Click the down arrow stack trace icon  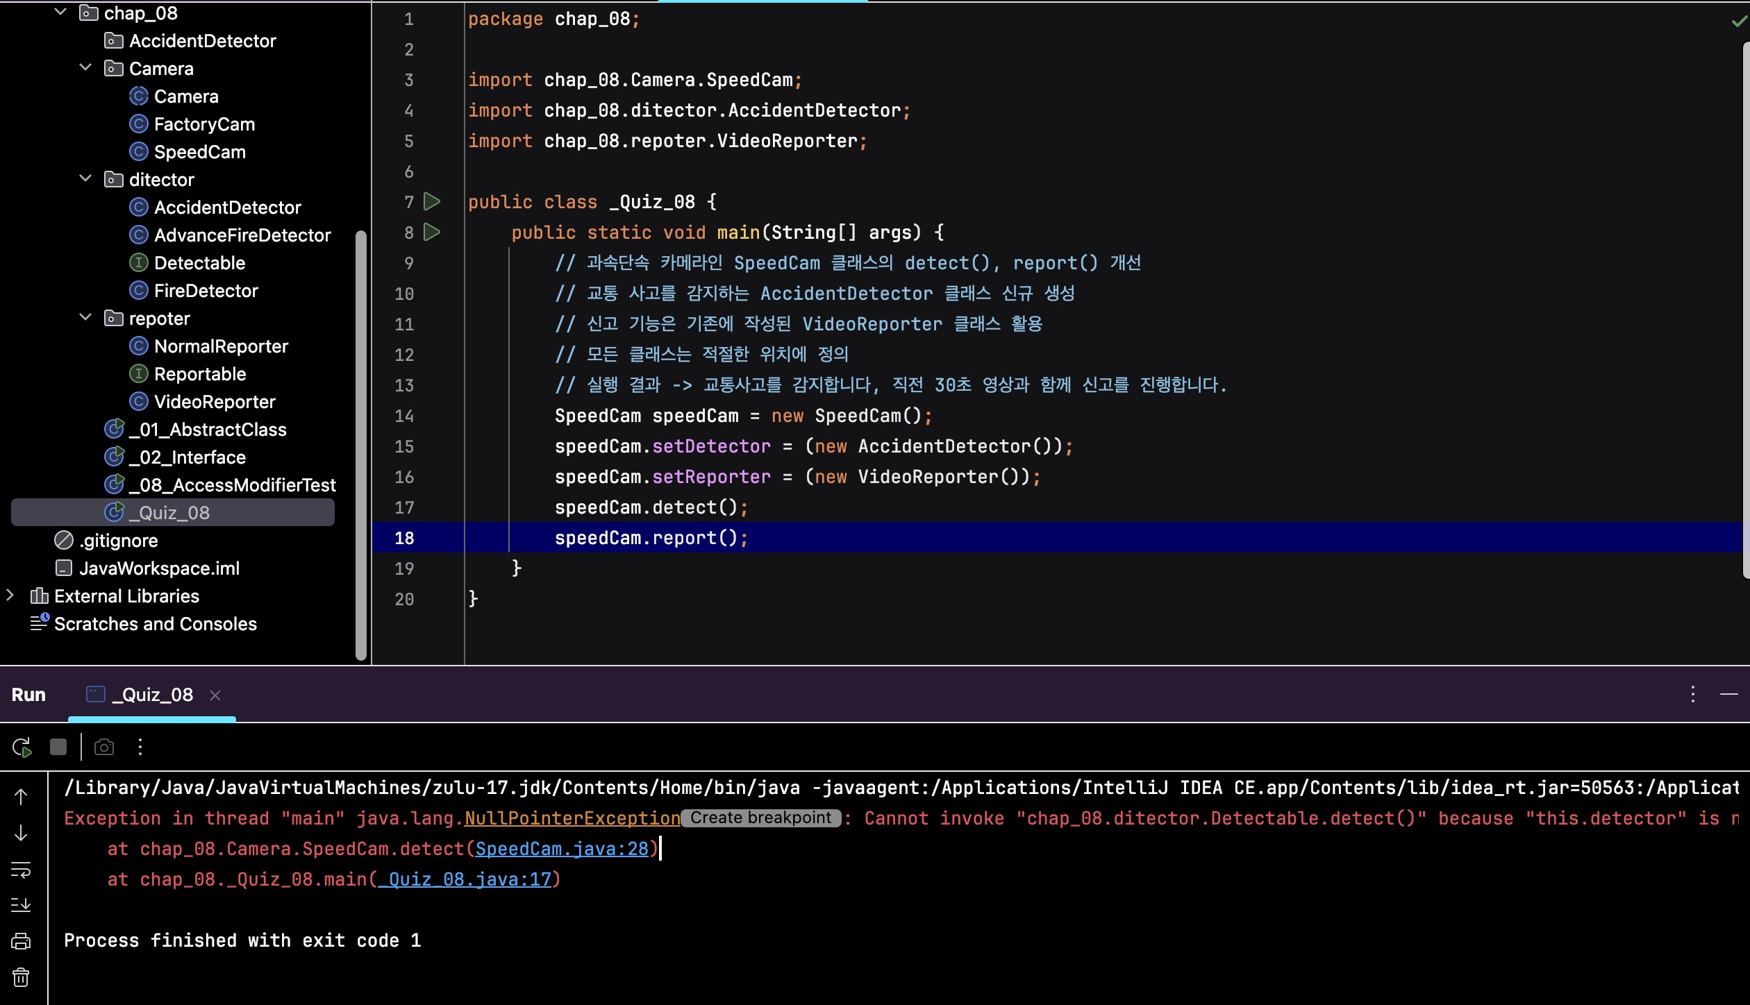point(21,832)
